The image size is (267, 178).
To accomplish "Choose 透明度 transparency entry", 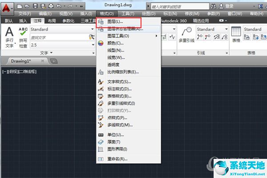I will click(x=129, y=65).
